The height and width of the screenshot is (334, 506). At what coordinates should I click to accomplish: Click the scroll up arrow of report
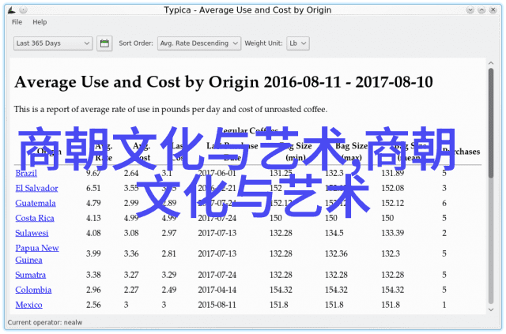(491, 63)
